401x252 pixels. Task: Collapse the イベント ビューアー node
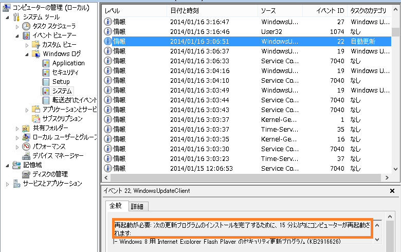[17, 36]
